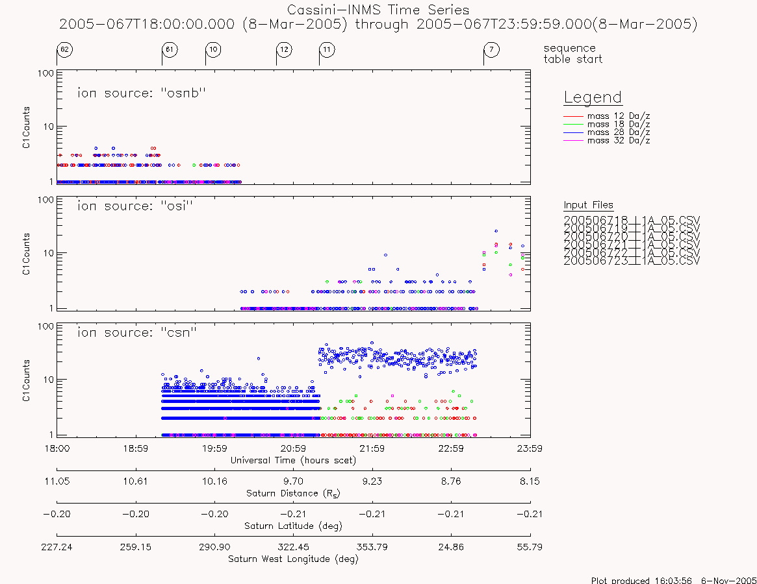Click the green mass 18 legend line
The height and width of the screenshot is (584, 757).
pos(573,125)
